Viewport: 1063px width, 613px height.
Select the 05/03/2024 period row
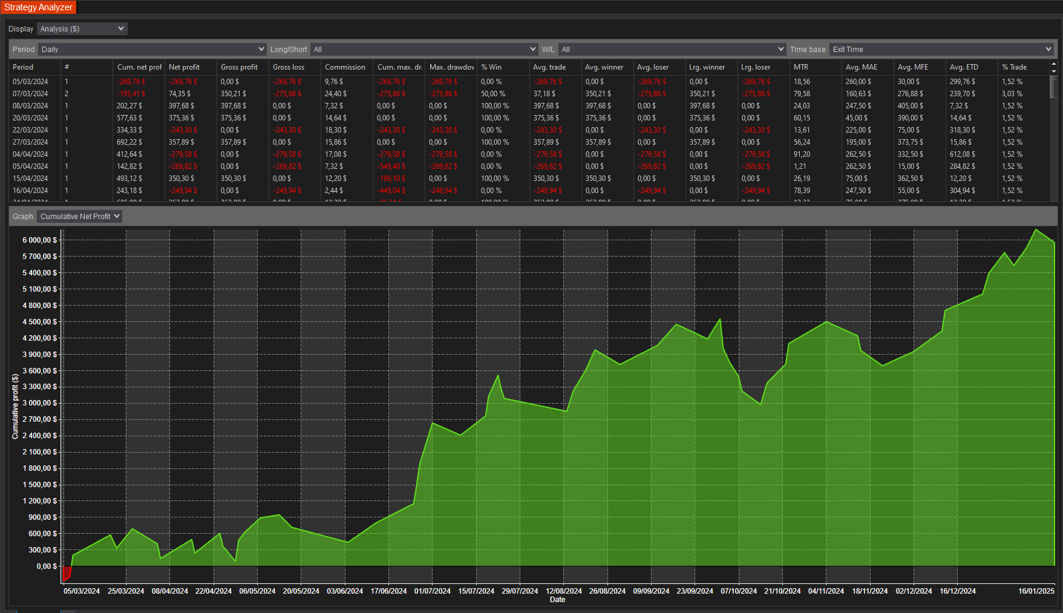point(529,82)
